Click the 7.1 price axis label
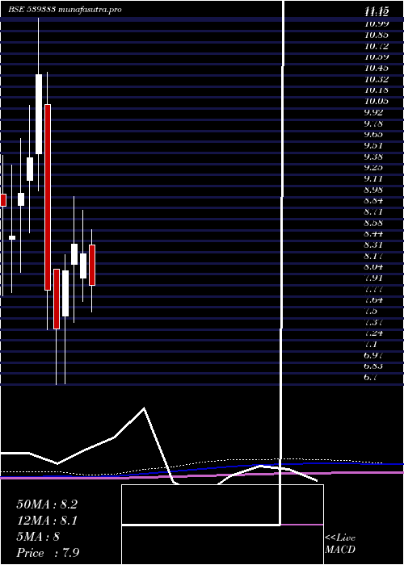The width and height of the screenshot is (404, 565). (x=371, y=345)
